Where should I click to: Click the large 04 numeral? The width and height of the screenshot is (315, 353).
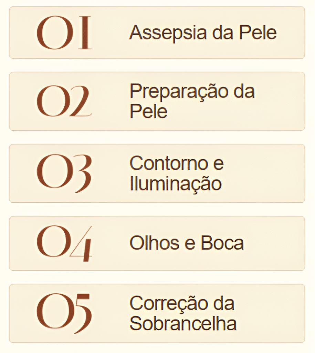coord(64,243)
